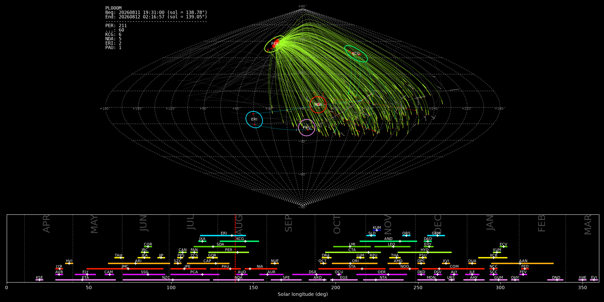Screen dimensions: 604x302
Task: Click the KUM shower marker in timeline
Action: 377,230
